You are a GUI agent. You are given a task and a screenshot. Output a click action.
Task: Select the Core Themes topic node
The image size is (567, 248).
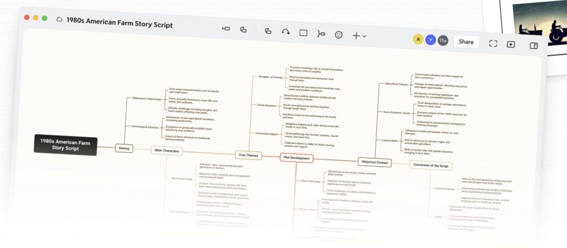point(249,155)
